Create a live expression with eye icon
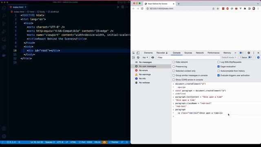Image resolution: width=261 pixels, height=147 pixels. pyautogui.click(x=153, y=58)
